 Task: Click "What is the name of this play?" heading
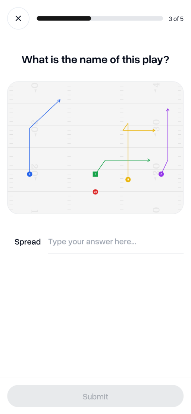[95, 60]
